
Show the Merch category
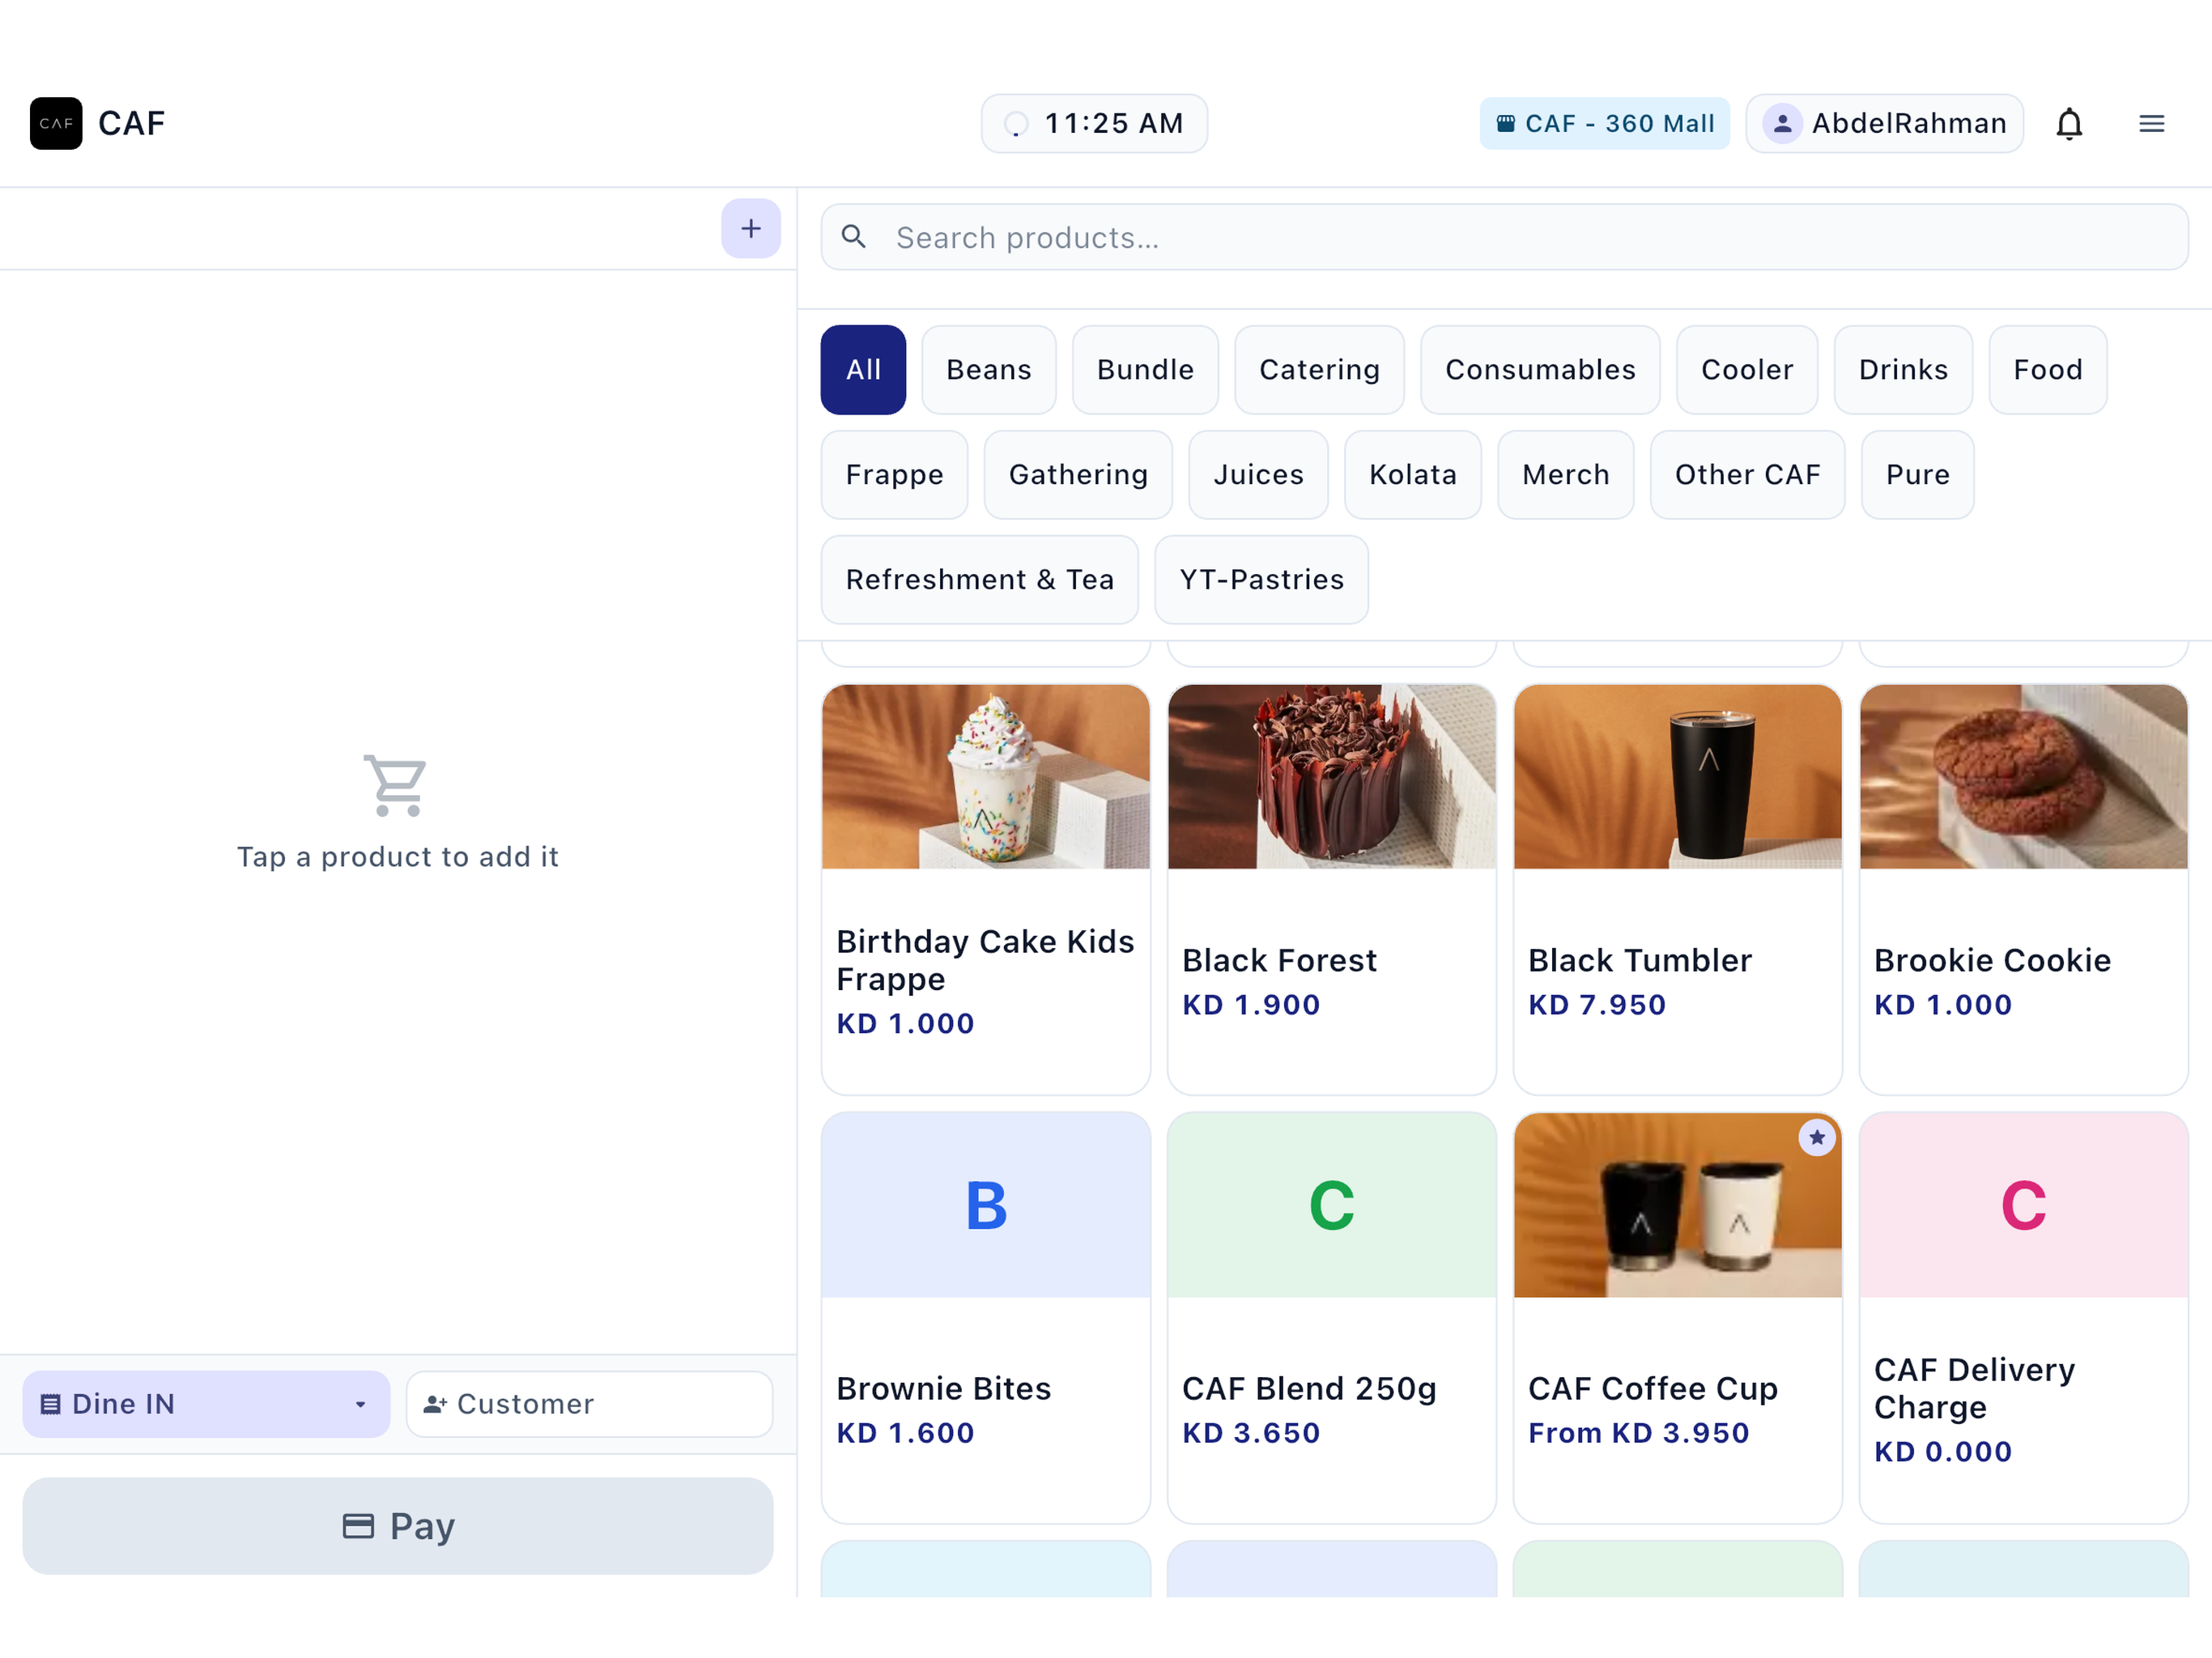pyautogui.click(x=1566, y=475)
